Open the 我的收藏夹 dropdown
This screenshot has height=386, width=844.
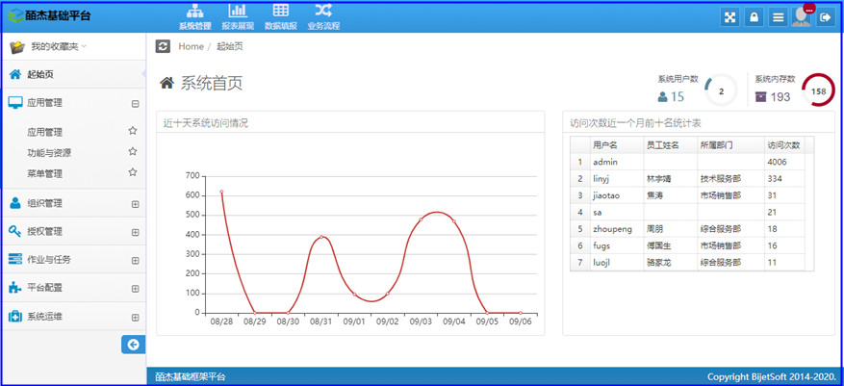(58, 46)
